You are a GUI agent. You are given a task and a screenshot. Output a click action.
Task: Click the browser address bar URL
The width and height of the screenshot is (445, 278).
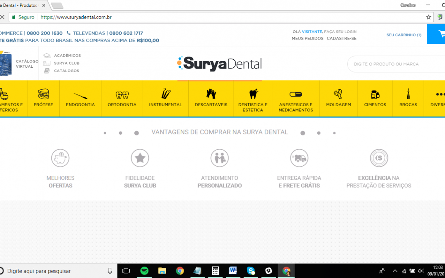[76, 17]
